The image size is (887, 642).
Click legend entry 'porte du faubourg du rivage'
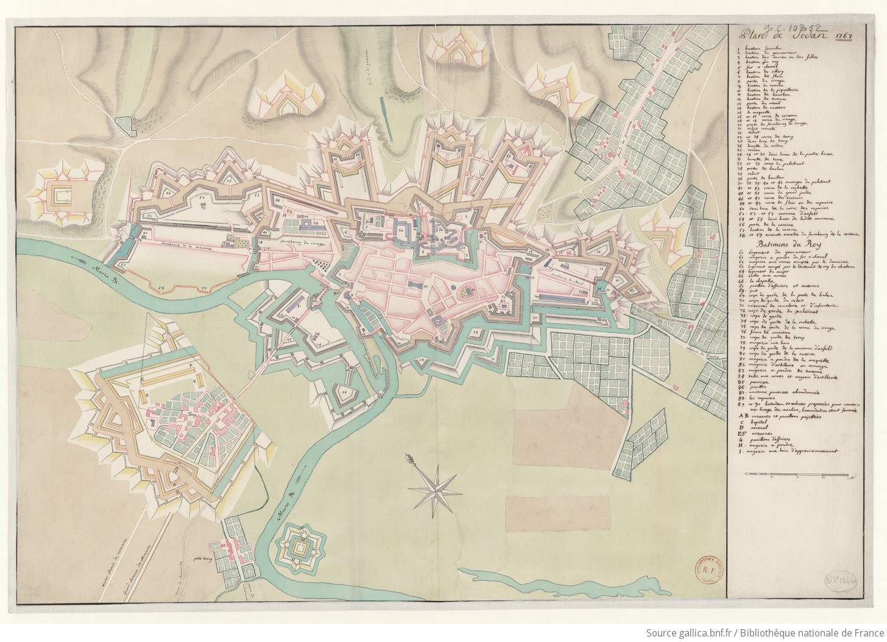[777, 124]
